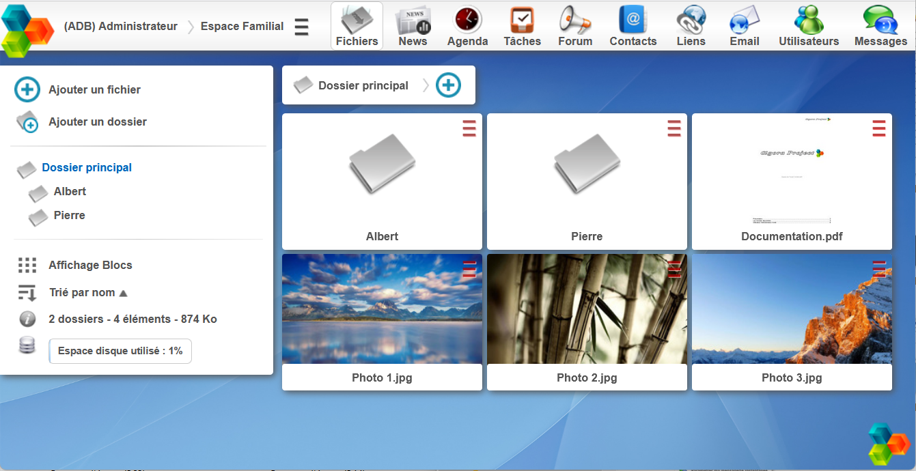Select Pierre in the folder tree
Screen dimensions: 916x471
69,216
